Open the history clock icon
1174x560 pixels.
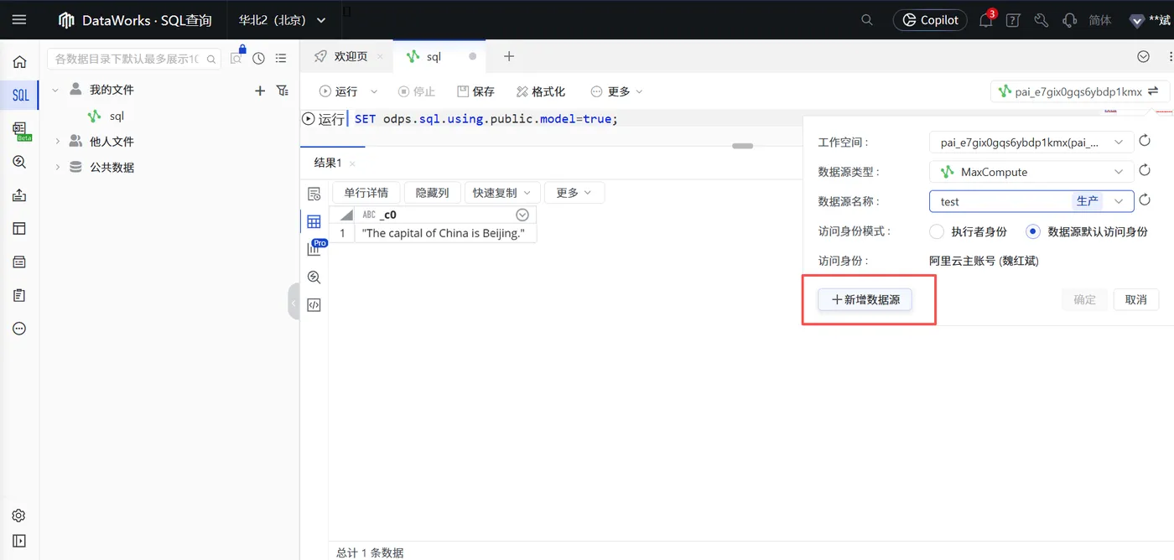point(258,59)
